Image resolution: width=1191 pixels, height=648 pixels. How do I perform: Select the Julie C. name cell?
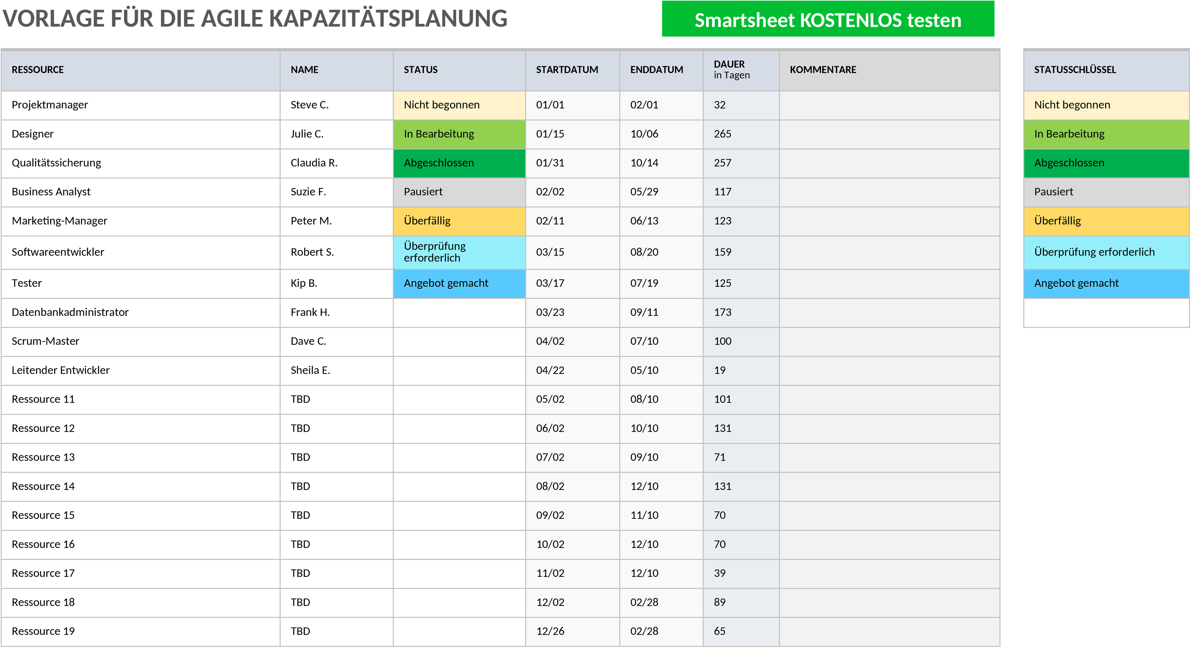click(337, 135)
